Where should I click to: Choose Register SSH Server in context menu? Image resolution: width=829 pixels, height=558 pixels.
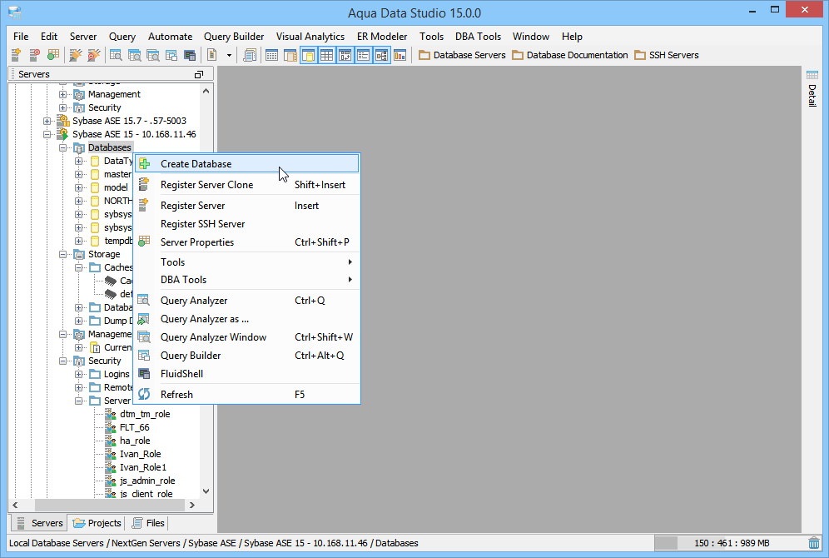(x=247, y=224)
